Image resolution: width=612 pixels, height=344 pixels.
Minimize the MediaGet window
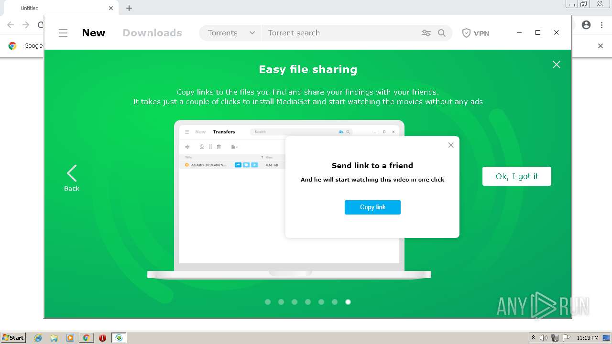click(519, 32)
